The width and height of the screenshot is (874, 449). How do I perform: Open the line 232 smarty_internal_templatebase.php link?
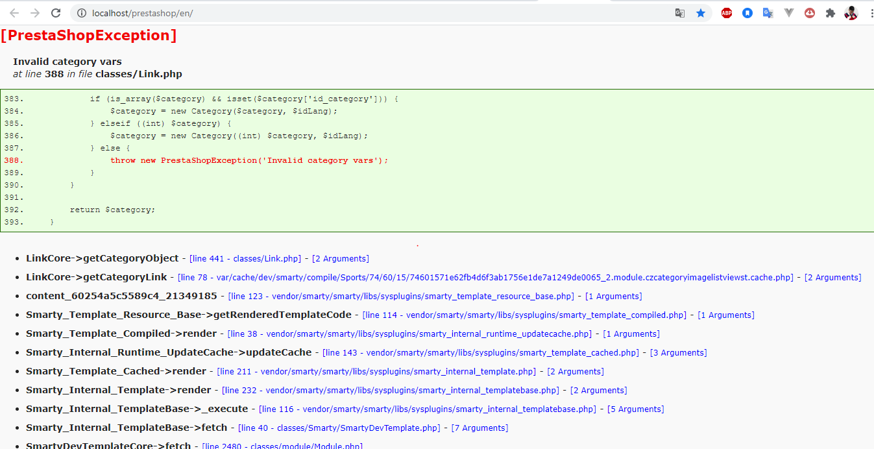pos(391,391)
